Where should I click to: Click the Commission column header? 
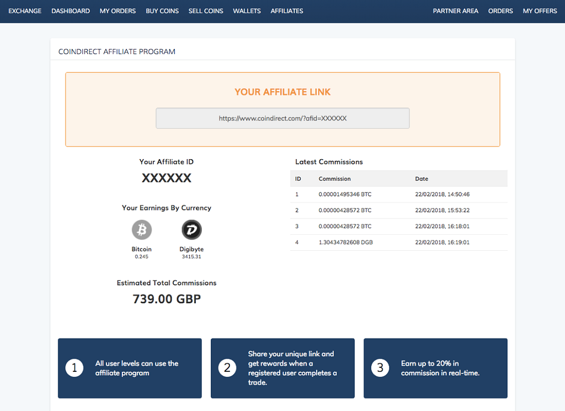tap(334, 178)
